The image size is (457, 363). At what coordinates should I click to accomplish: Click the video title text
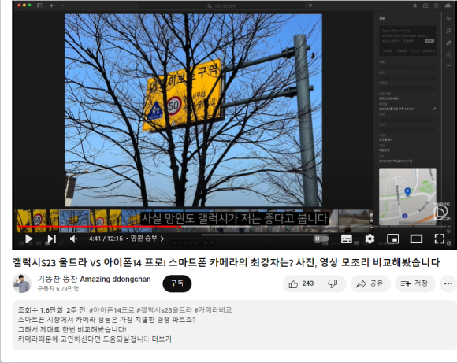point(226,262)
